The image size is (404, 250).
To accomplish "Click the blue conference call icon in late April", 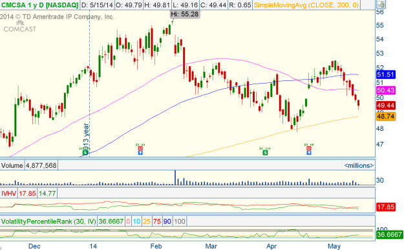I will (x=309, y=153).
